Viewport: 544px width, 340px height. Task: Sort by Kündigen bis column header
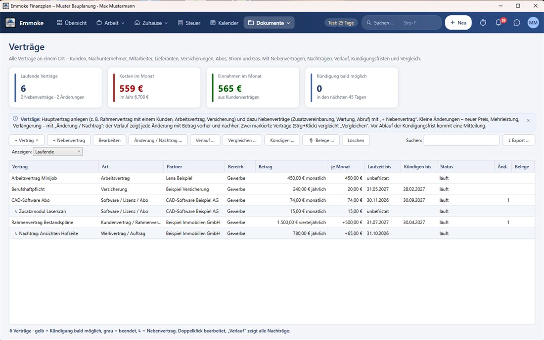tap(419, 166)
